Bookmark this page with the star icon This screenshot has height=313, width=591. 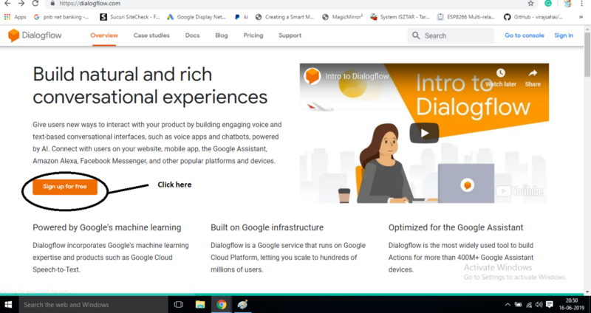[530, 4]
